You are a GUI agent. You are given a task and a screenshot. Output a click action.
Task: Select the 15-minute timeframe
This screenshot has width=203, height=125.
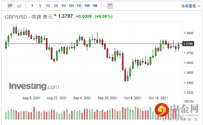pos(48,6)
